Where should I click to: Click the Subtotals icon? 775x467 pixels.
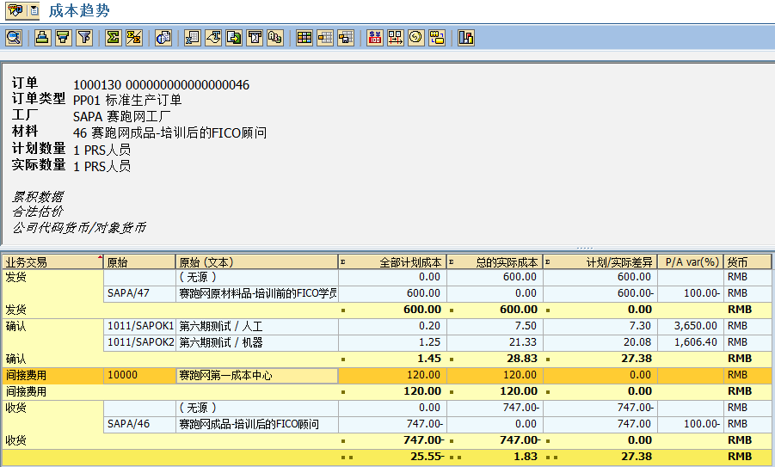(x=134, y=38)
